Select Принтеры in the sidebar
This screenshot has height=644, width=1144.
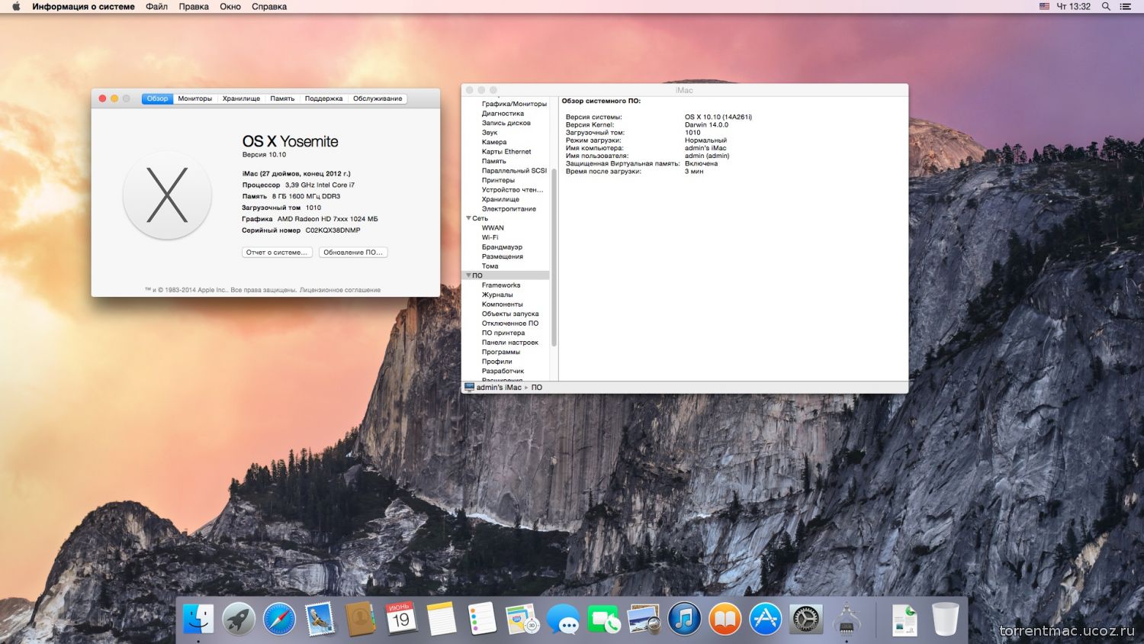[x=498, y=180]
